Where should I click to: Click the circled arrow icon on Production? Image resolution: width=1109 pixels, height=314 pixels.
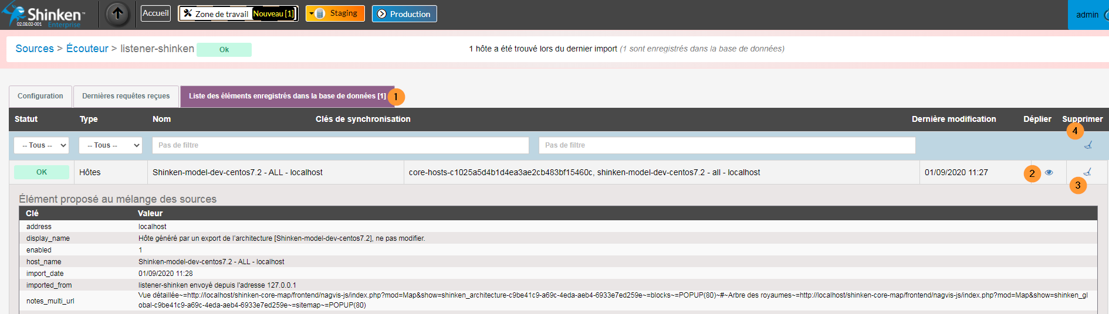[382, 14]
